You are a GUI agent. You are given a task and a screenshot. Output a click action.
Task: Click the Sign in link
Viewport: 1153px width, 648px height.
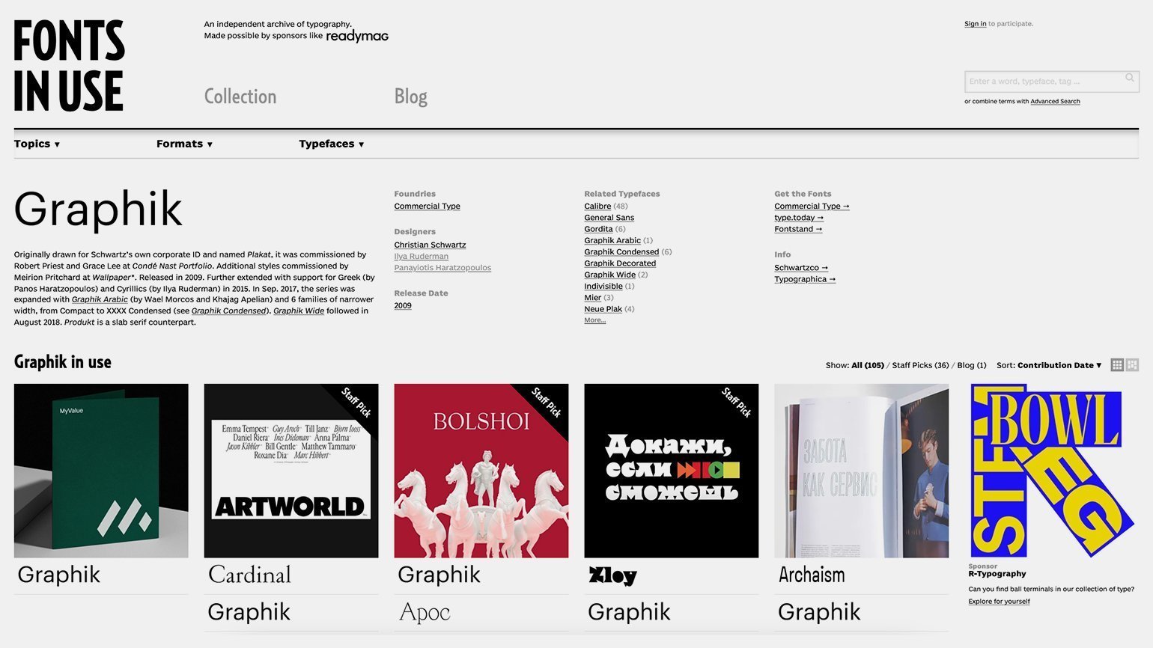pyautogui.click(x=975, y=24)
